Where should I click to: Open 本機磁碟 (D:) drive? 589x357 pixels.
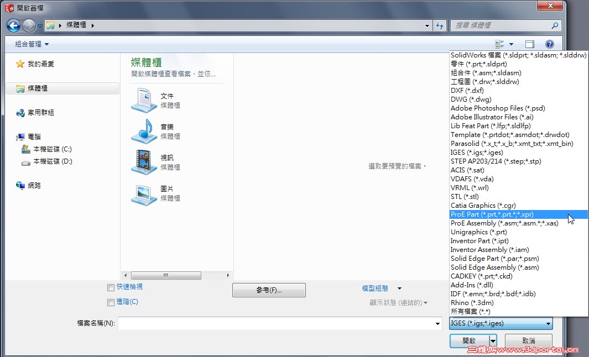46,161
